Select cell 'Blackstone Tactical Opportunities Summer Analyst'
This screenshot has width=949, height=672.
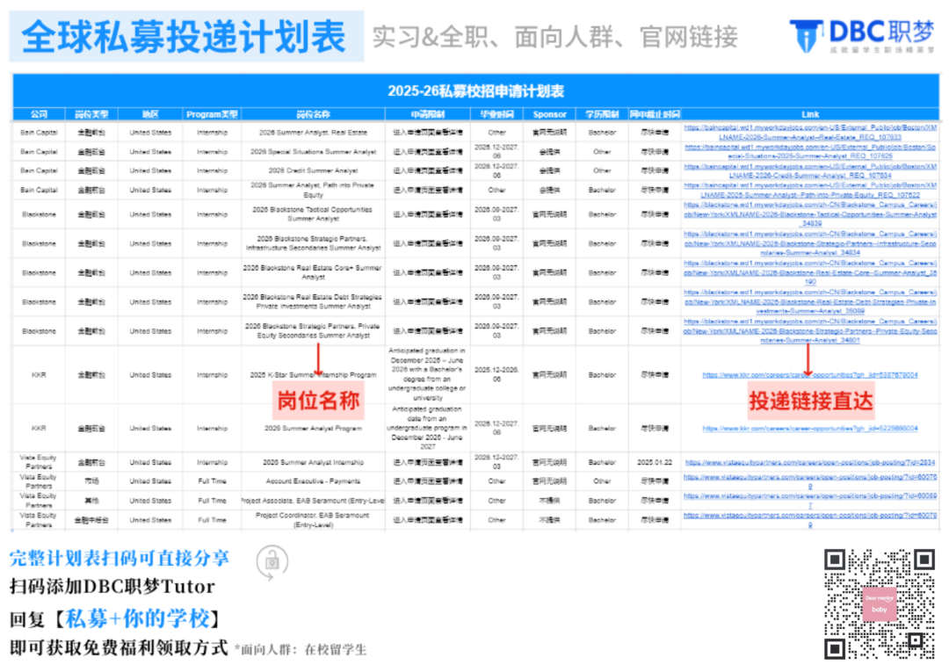click(x=313, y=214)
